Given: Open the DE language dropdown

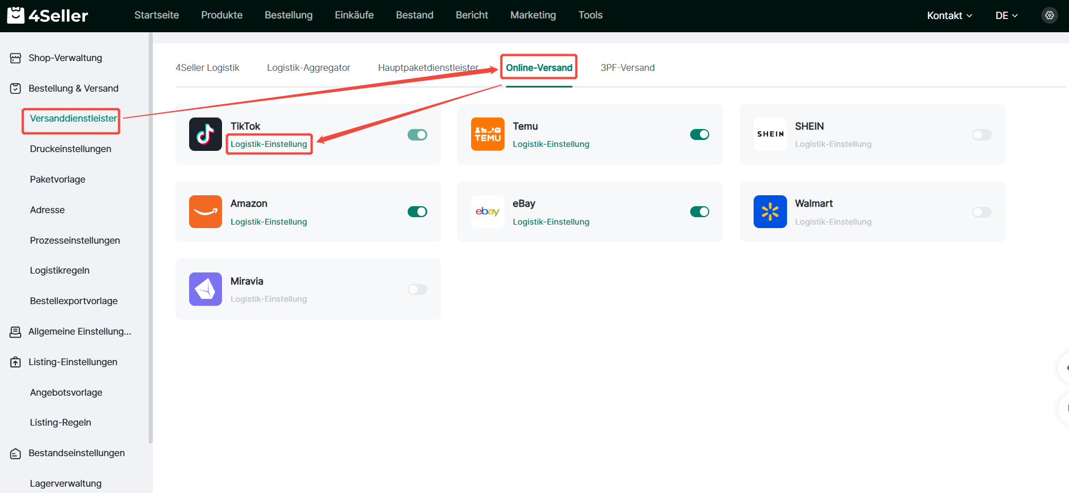Looking at the screenshot, I should (1007, 16).
